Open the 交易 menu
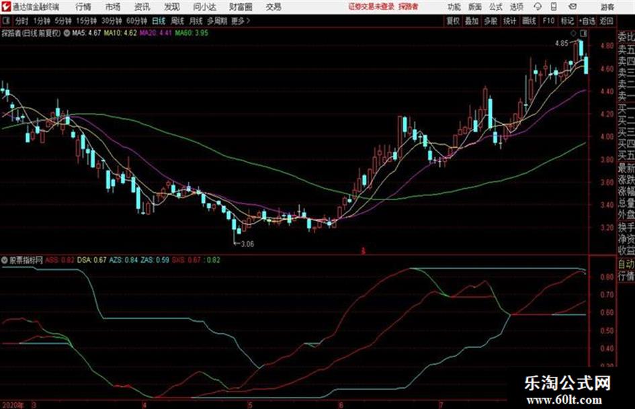This screenshot has height=409, width=635. pos(273,7)
